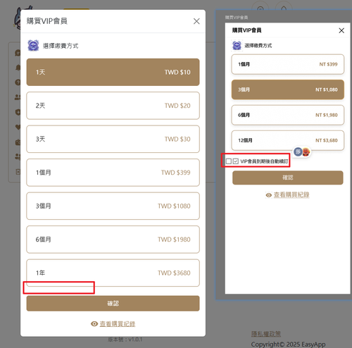Choose 12個月 NT $3,680 in right mockup
Viewport: 352px width, 348px height.
coord(288,140)
